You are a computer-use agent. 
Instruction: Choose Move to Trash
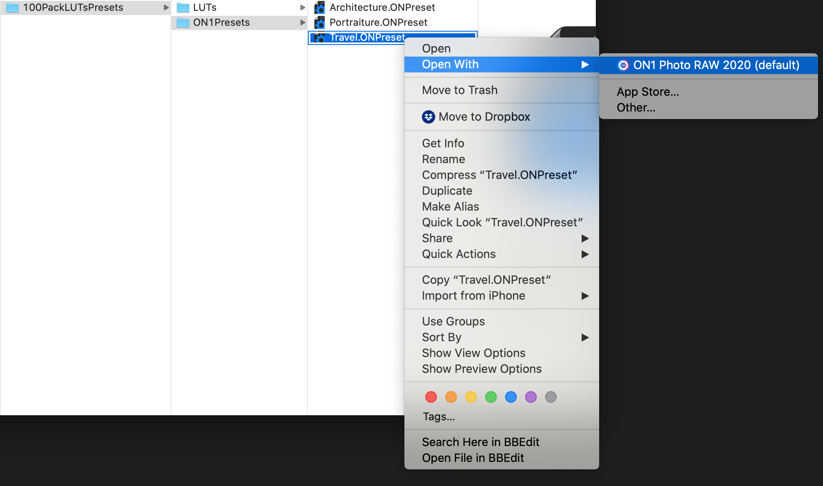pos(502,90)
